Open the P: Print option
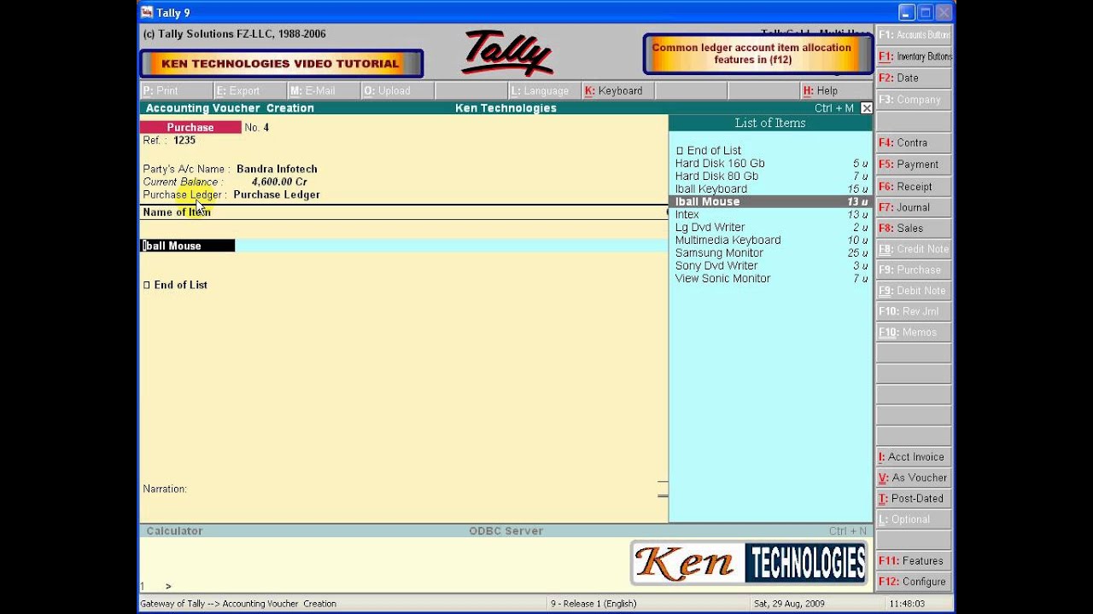The height and width of the screenshot is (614, 1093). [x=176, y=90]
